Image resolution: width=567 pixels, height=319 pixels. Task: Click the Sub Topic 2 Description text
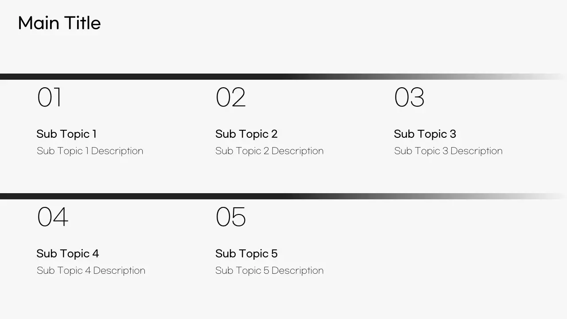click(269, 151)
